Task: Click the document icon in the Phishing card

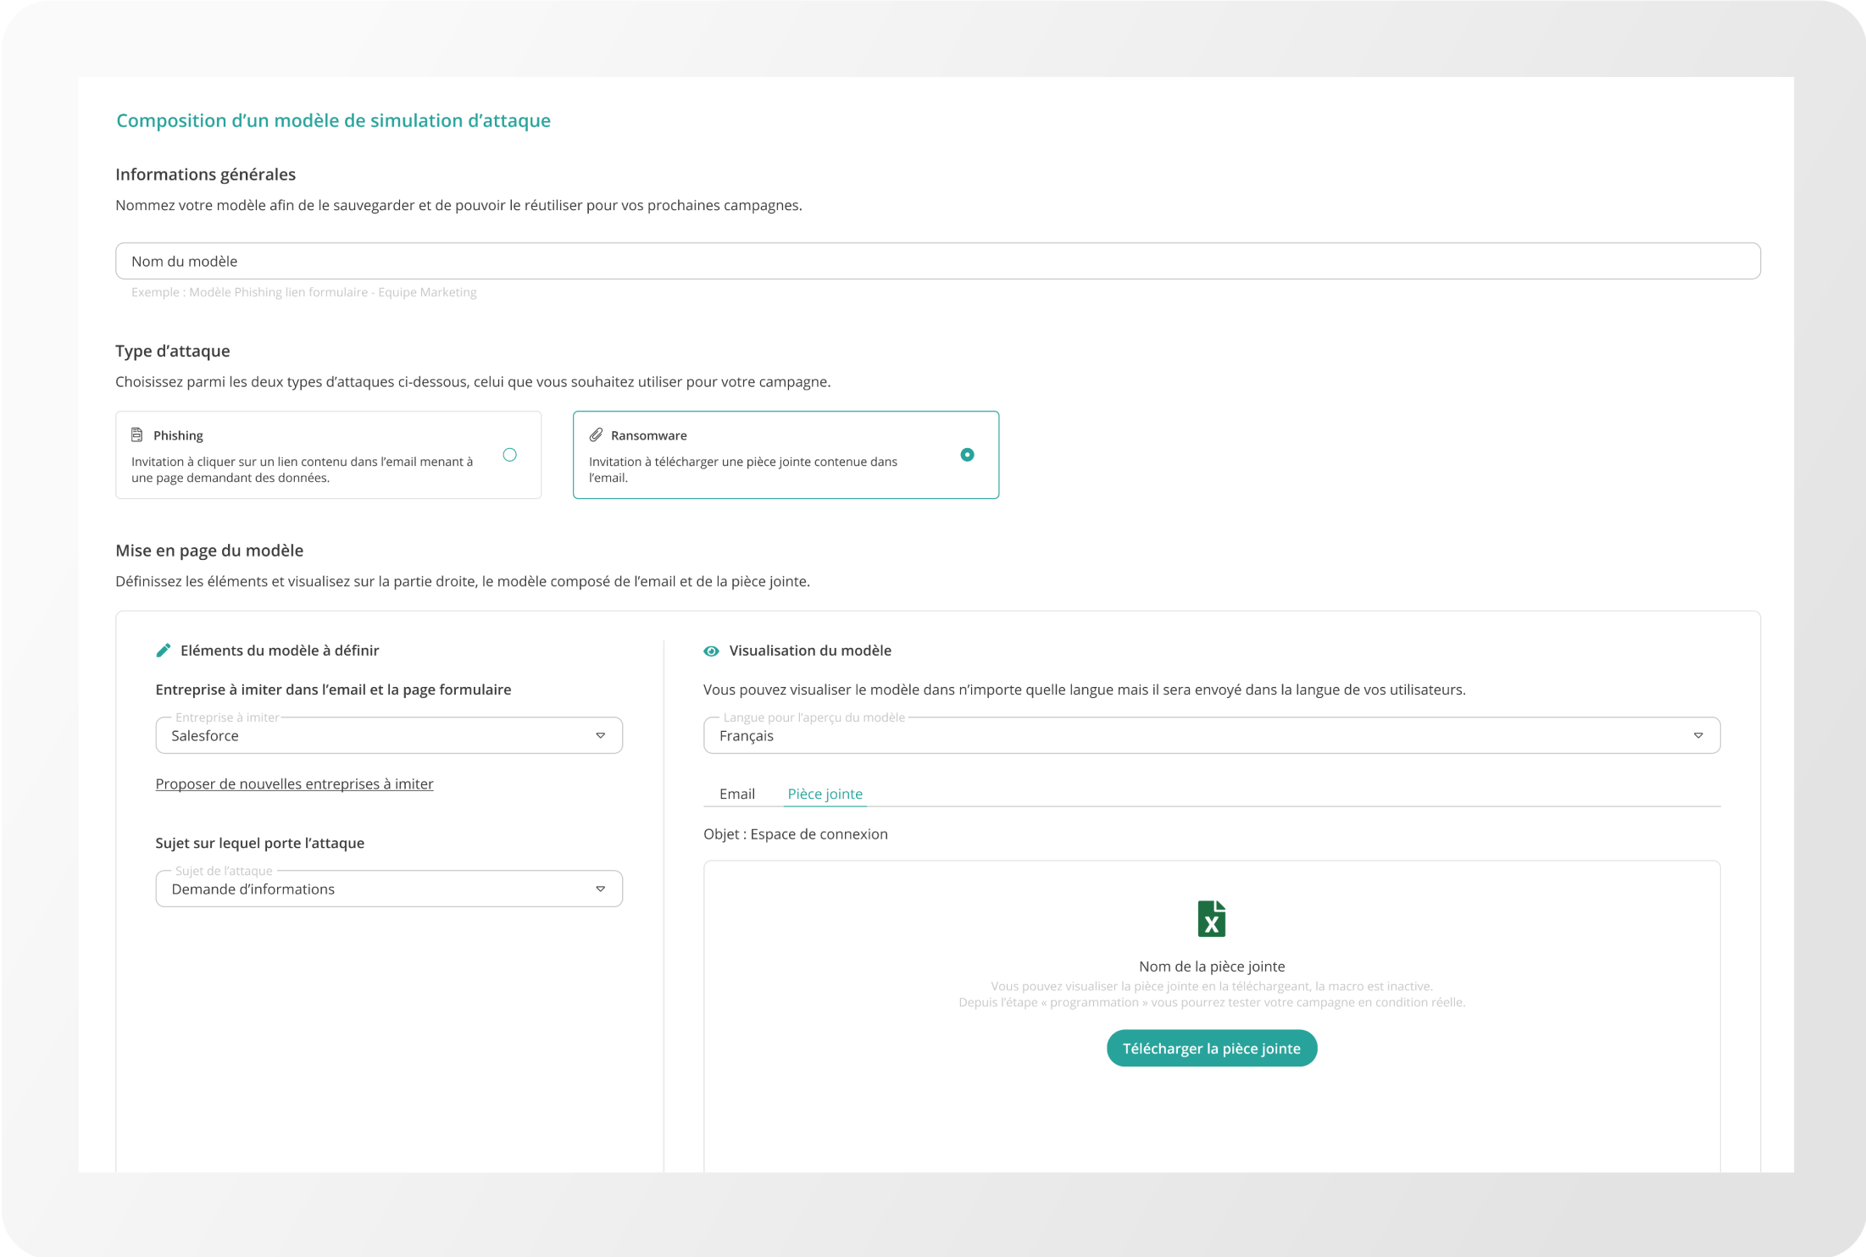Action: coord(136,434)
